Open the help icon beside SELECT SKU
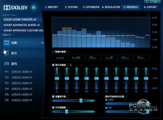This screenshot has width=163, height=120. [x=18, y=15]
